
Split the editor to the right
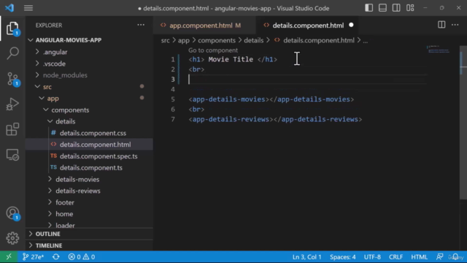pyautogui.click(x=441, y=25)
